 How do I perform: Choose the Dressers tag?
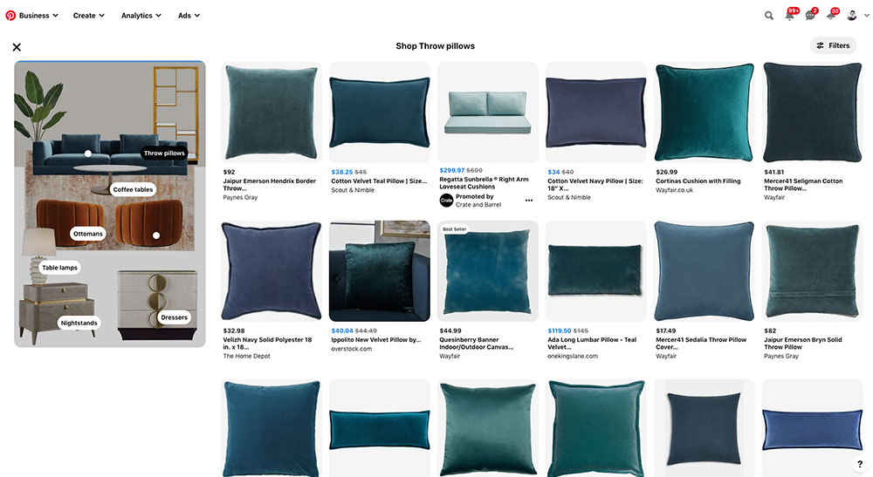point(175,317)
